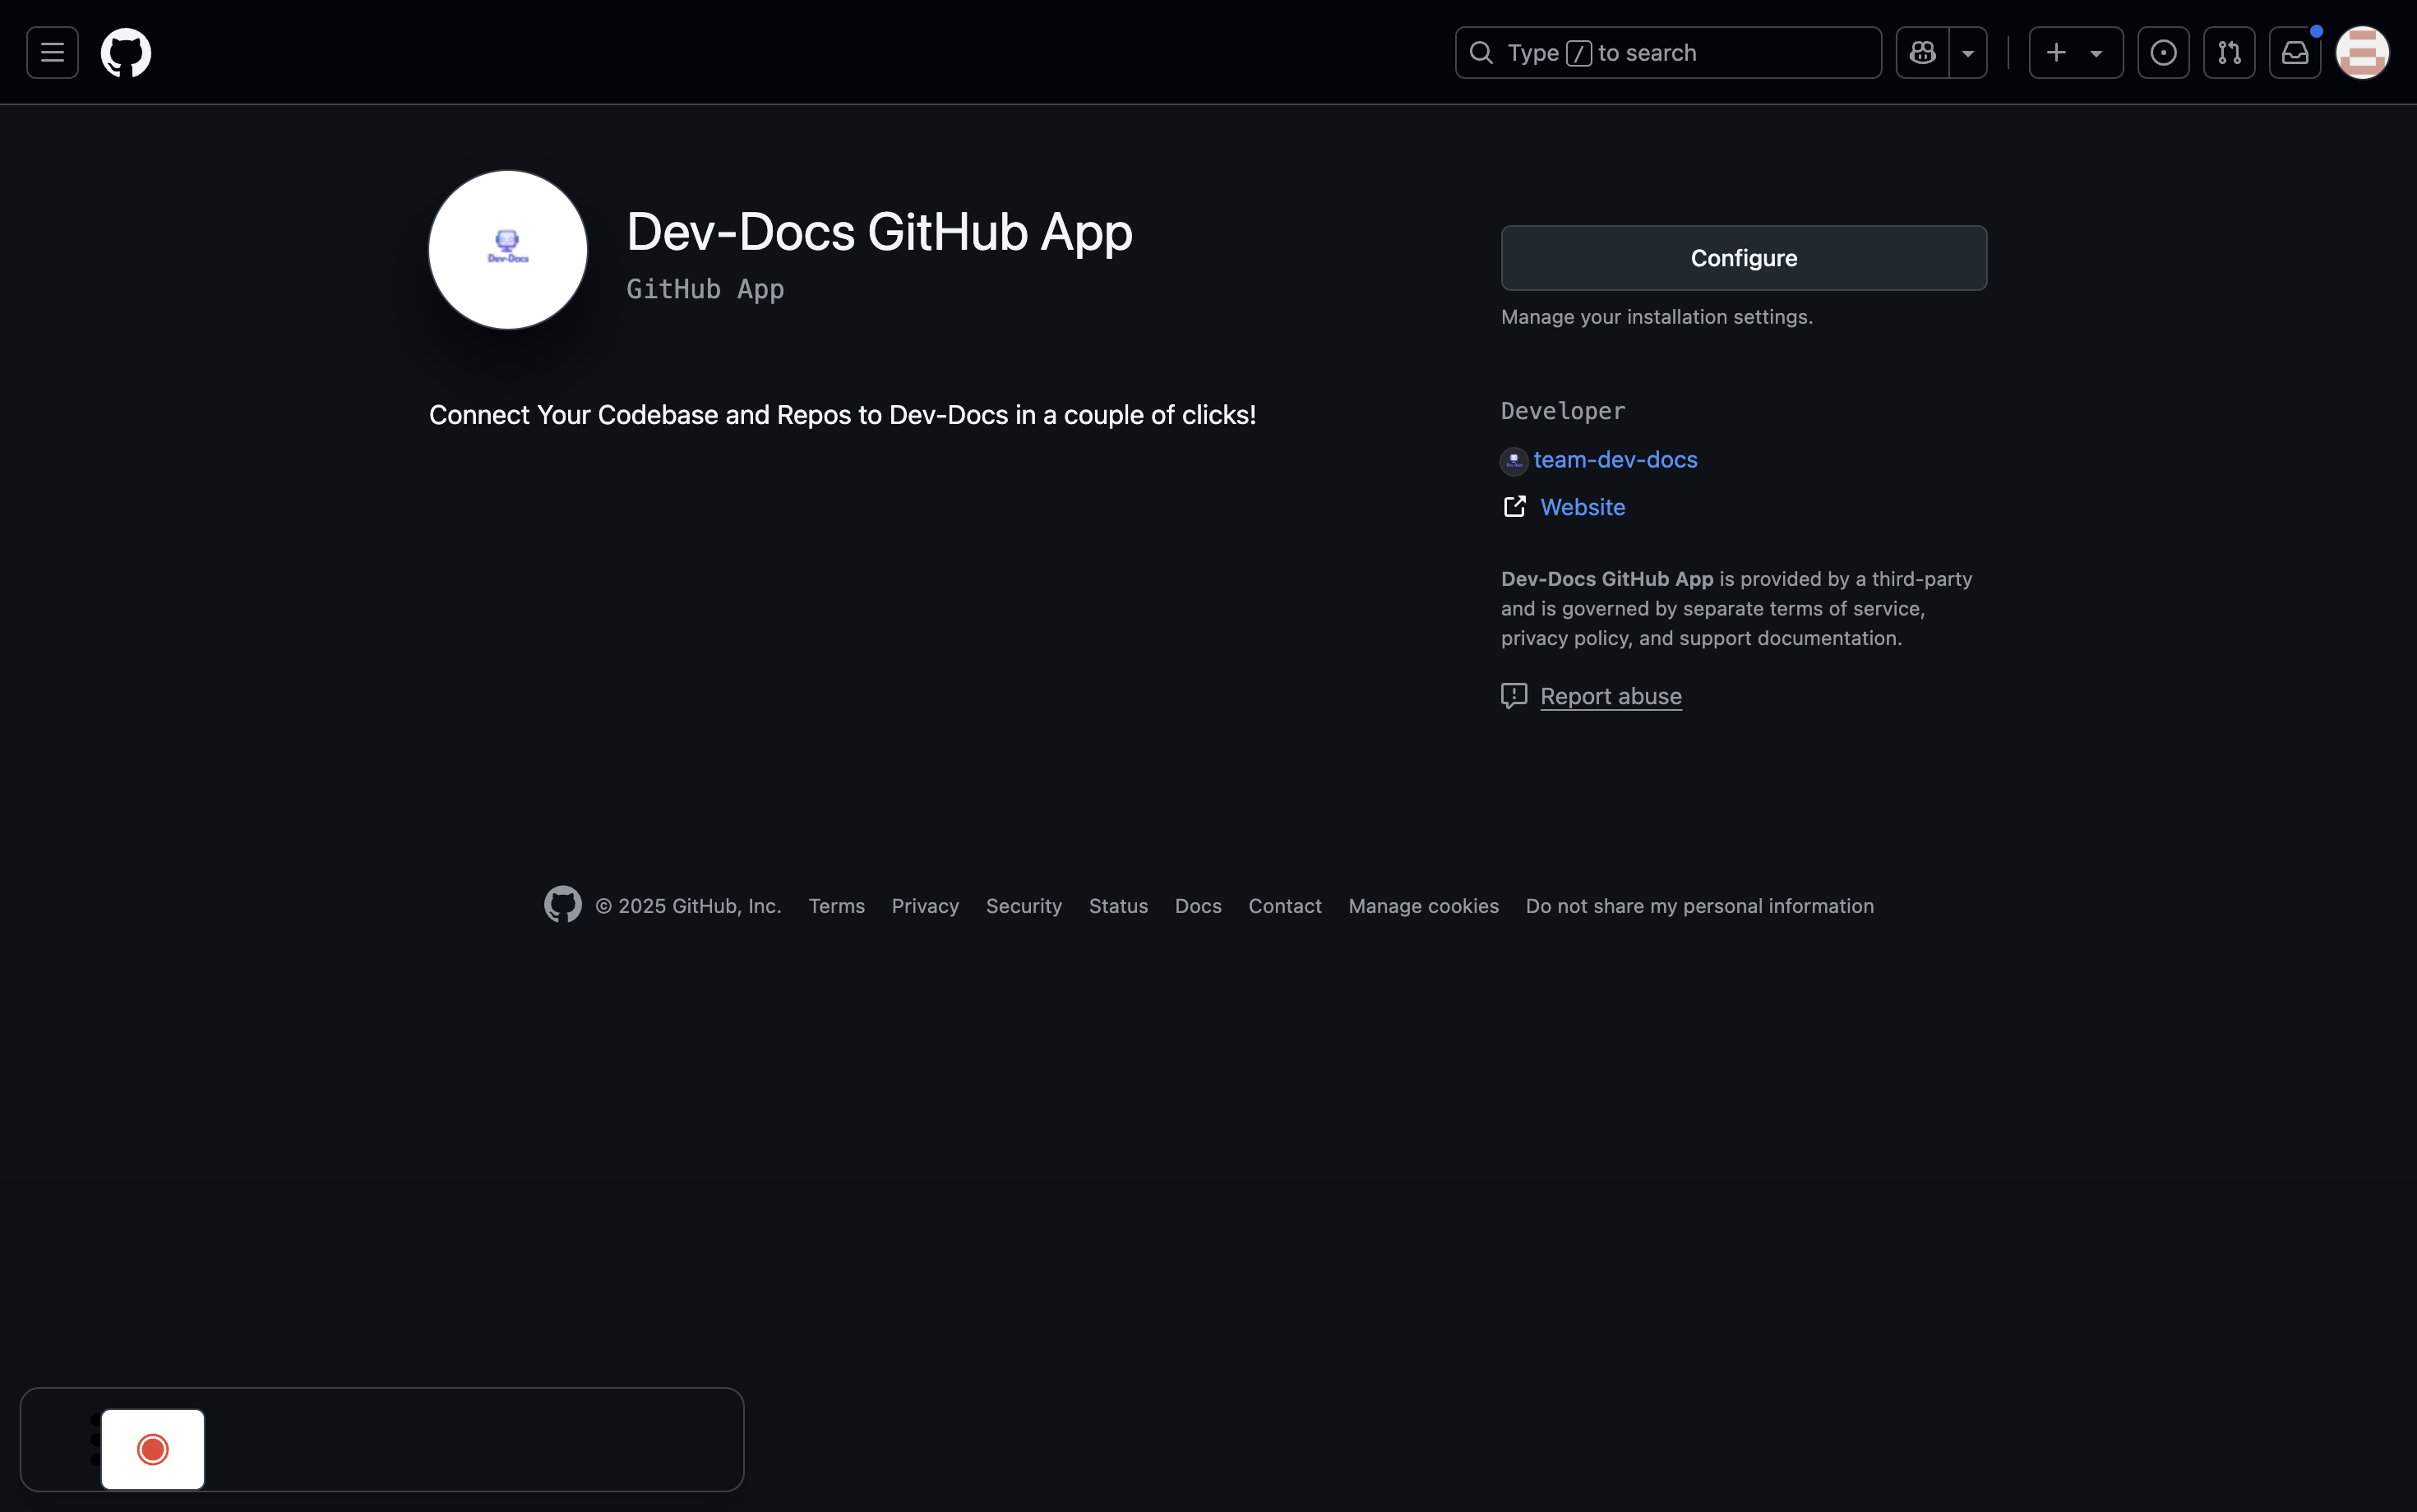Screen dimensions: 2417x1512
Task: Open Copilot chat icon
Action: (1922, 53)
